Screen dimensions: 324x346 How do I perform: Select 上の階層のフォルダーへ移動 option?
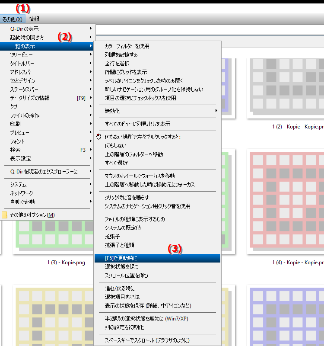[157, 154]
